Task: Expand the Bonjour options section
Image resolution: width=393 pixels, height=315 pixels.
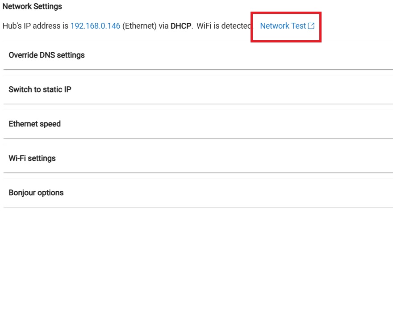Action: [198, 193]
